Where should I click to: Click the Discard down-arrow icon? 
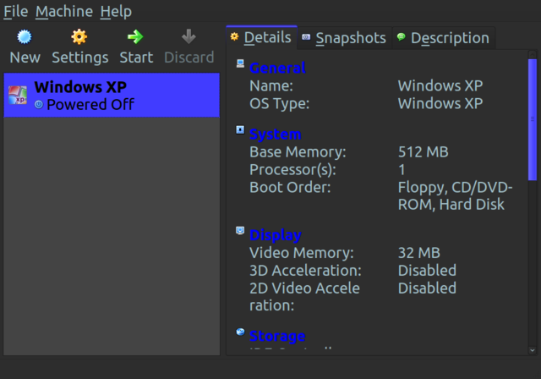point(189,36)
